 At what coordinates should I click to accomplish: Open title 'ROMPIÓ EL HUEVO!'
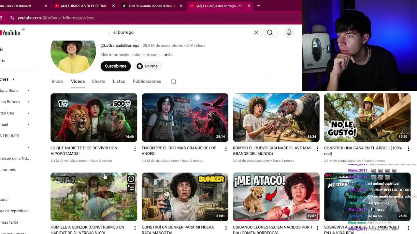click(x=272, y=151)
